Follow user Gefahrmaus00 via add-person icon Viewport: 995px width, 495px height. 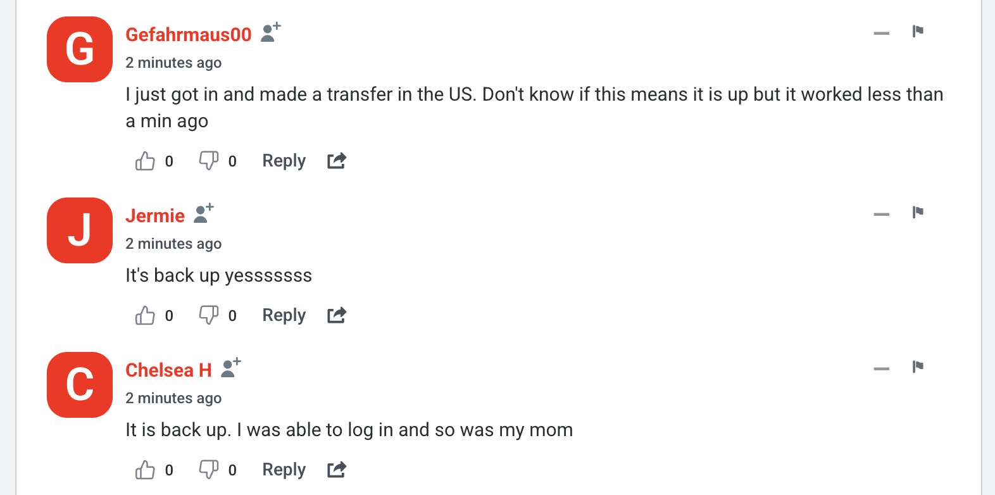click(x=270, y=32)
